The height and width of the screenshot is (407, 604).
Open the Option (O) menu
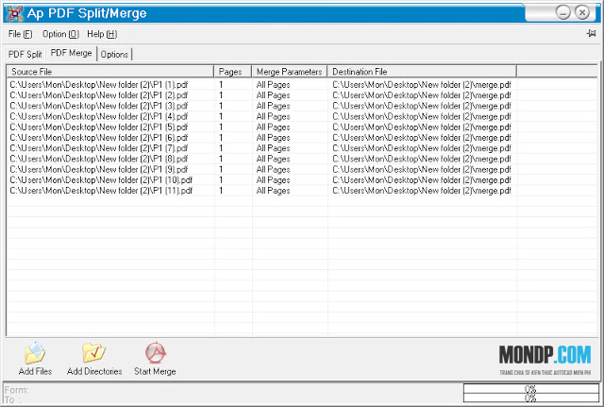click(x=60, y=34)
